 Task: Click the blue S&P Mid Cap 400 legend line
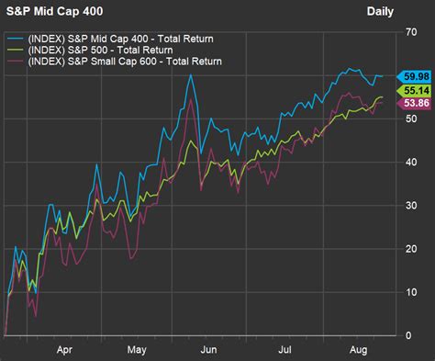(x=16, y=39)
